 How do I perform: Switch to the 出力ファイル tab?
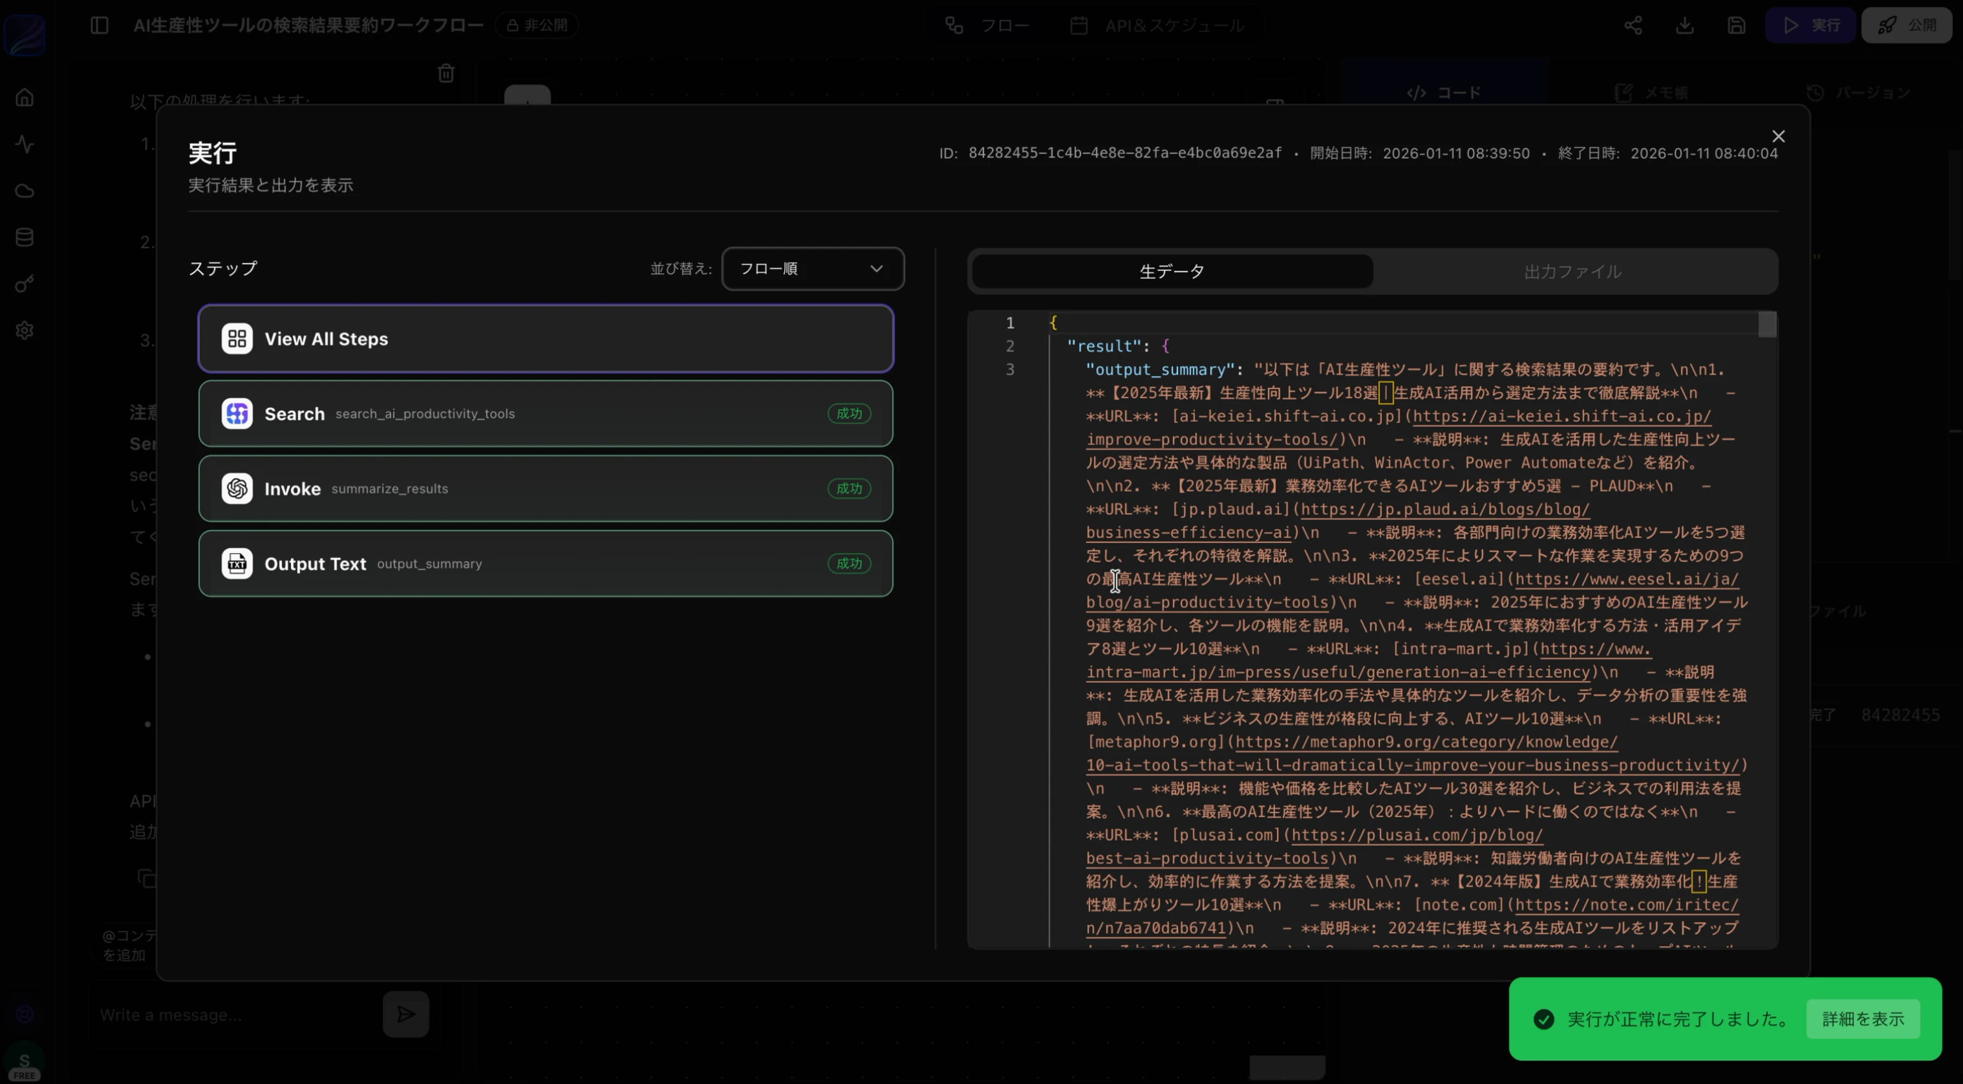pyautogui.click(x=1572, y=272)
